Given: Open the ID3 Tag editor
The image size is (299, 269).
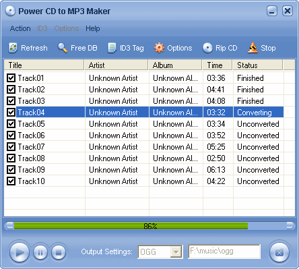Looking at the screenshot, I should (x=125, y=48).
